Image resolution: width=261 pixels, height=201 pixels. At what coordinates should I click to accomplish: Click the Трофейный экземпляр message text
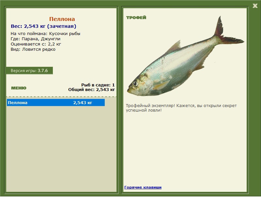tap(181, 108)
